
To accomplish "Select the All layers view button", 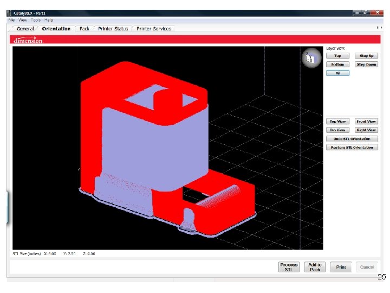I will 337,73.
